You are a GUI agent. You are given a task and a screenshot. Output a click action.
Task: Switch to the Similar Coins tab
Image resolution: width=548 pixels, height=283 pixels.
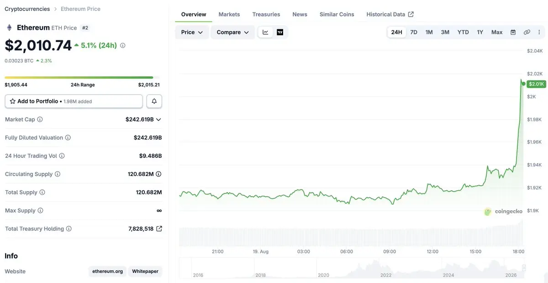point(337,14)
